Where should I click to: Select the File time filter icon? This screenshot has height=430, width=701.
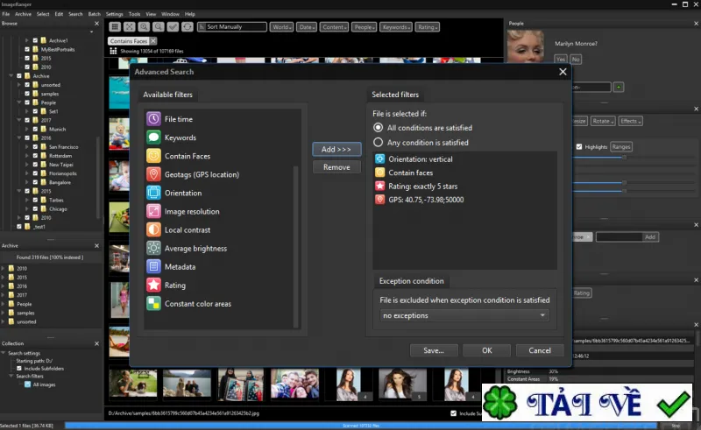[153, 119]
